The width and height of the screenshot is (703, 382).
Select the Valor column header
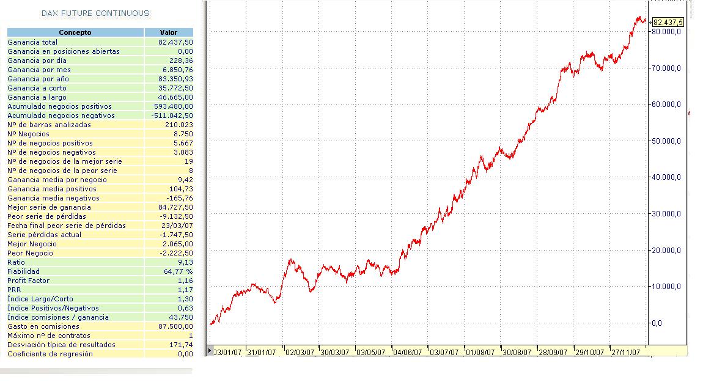pos(169,32)
